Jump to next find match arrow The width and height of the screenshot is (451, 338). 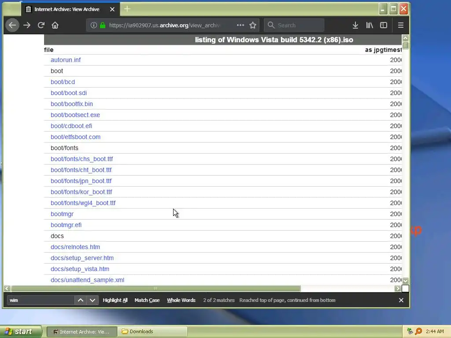pos(92,300)
